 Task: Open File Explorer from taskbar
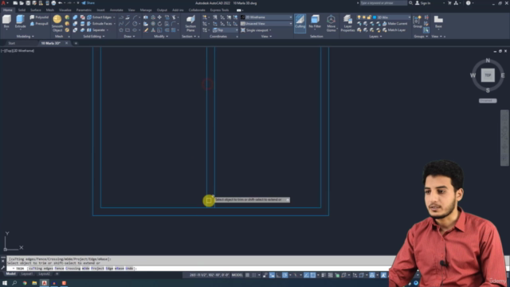click(x=34, y=283)
